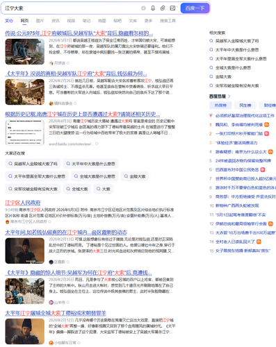Viewport: 276px width, 347px height.
Task: Click suggestion chip 金陵大索
Action: click(135, 176)
